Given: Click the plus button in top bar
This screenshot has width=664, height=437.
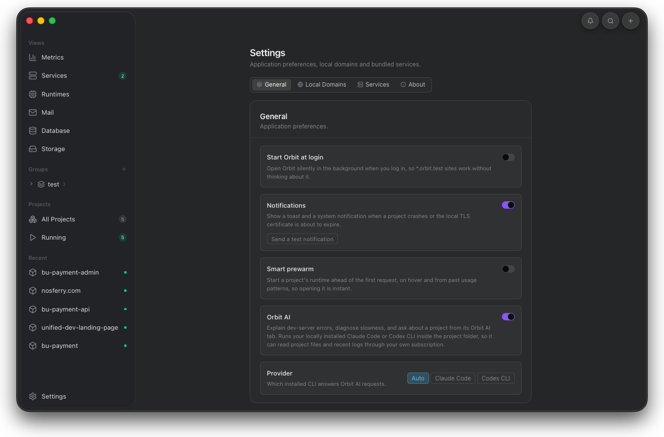Looking at the screenshot, I should 631,21.
